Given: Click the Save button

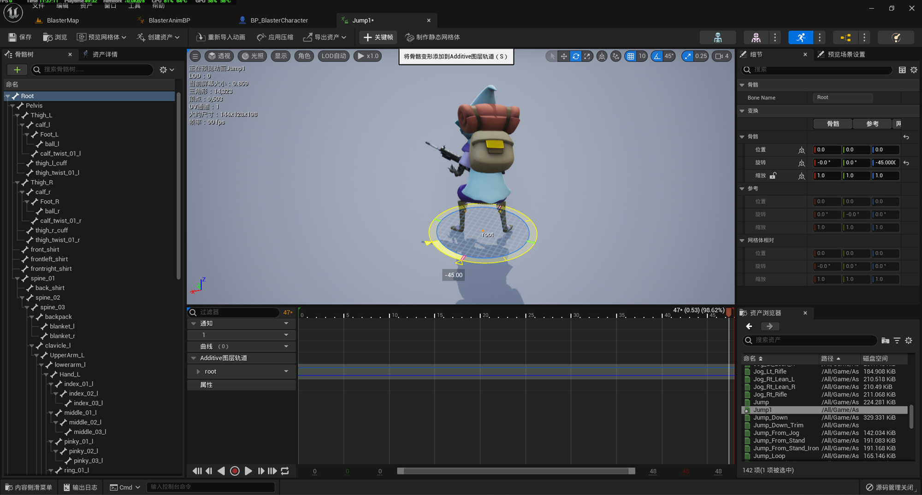Looking at the screenshot, I should click(20, 37).
